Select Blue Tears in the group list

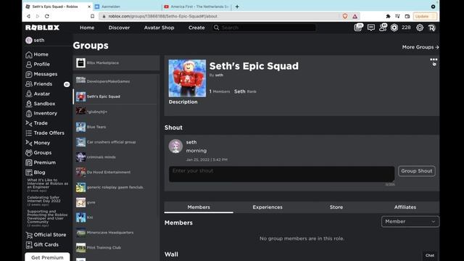click(x=115, y=127)
